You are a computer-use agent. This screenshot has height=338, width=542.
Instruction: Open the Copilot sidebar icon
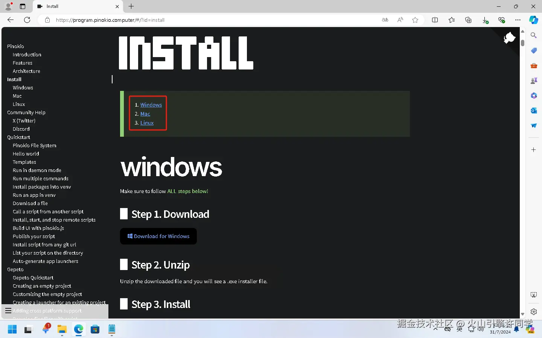[534, 20]
